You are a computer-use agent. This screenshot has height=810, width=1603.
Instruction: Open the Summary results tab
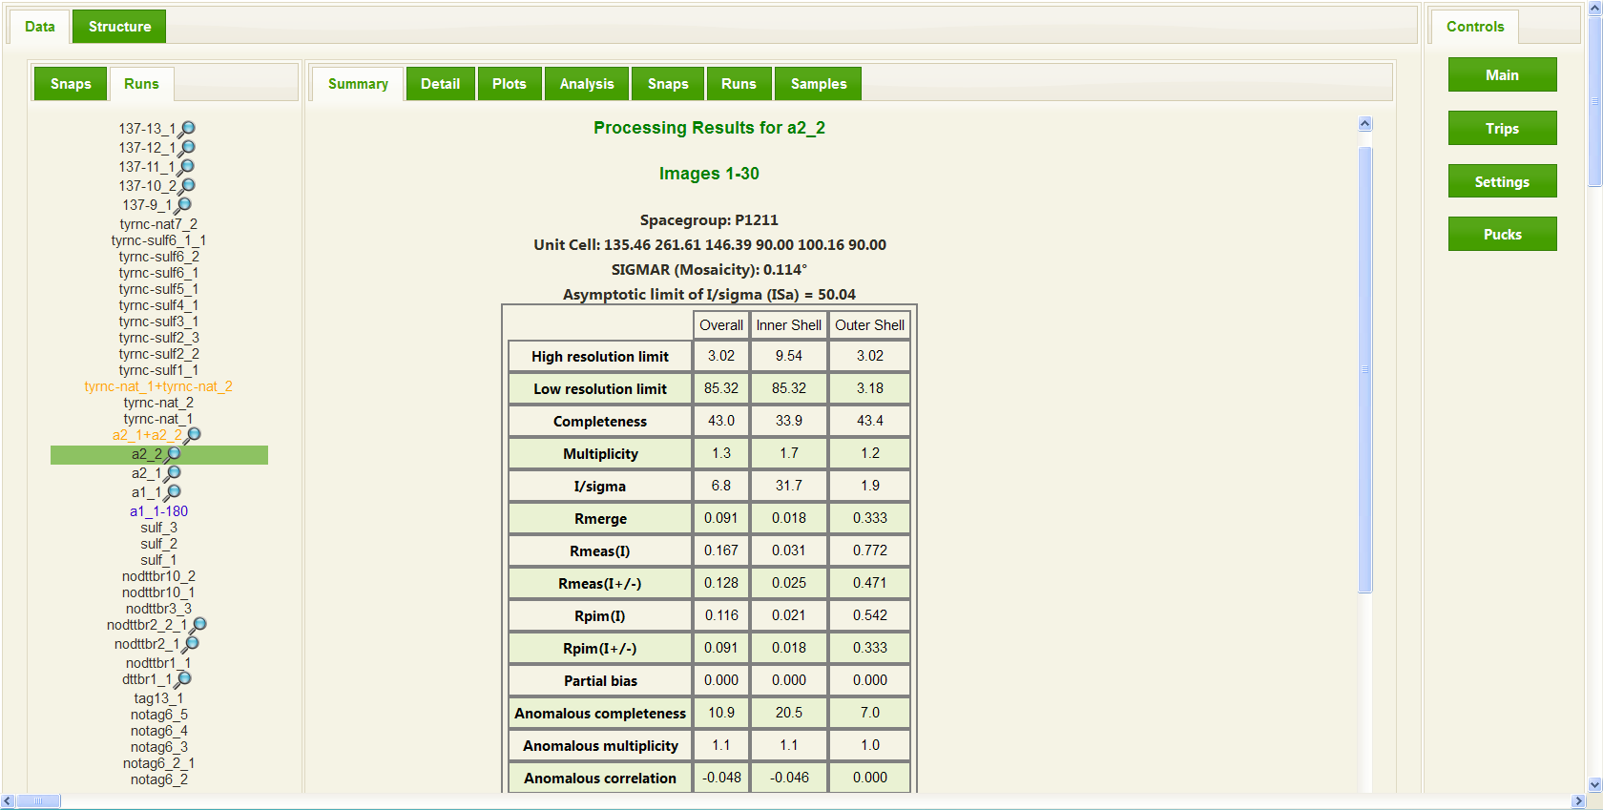pos(358,84)
